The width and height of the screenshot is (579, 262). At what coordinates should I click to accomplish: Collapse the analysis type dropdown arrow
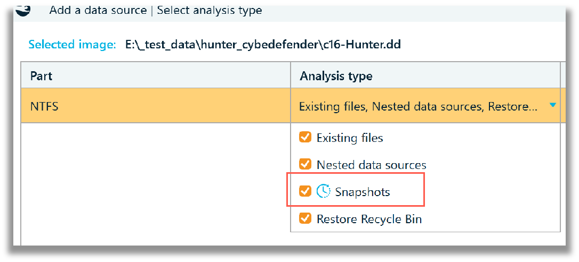click(x=552, y=105)
